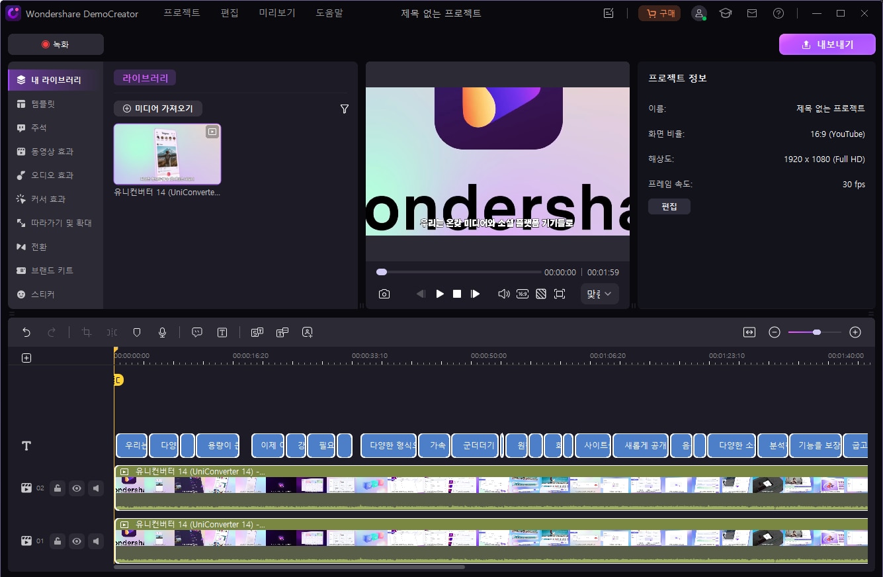883x577 pixels.
Task: Enter fullscreen preview mode
Action: coord(560,294)
